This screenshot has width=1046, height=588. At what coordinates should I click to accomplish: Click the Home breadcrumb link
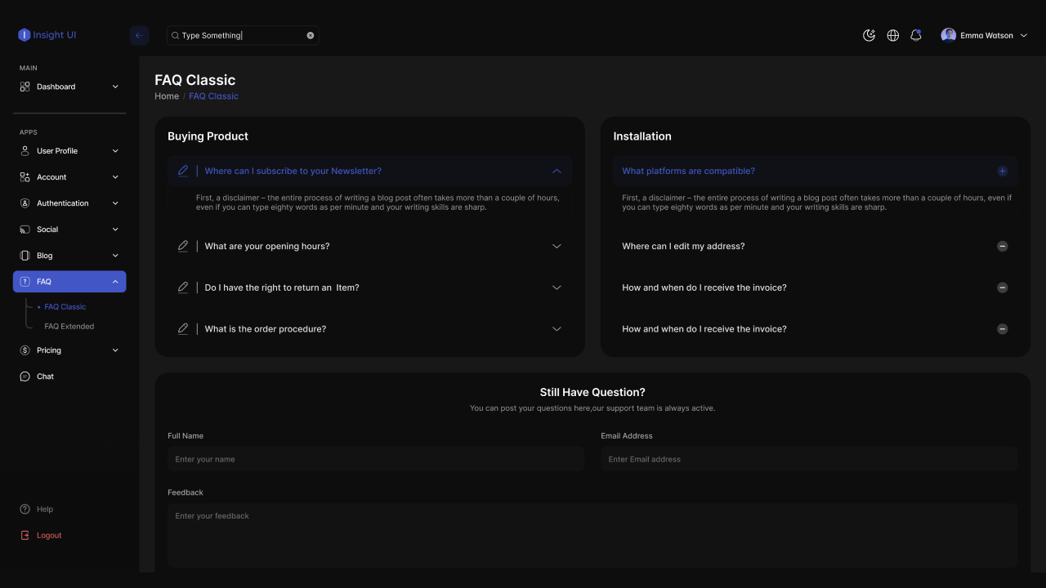point(167,96)
